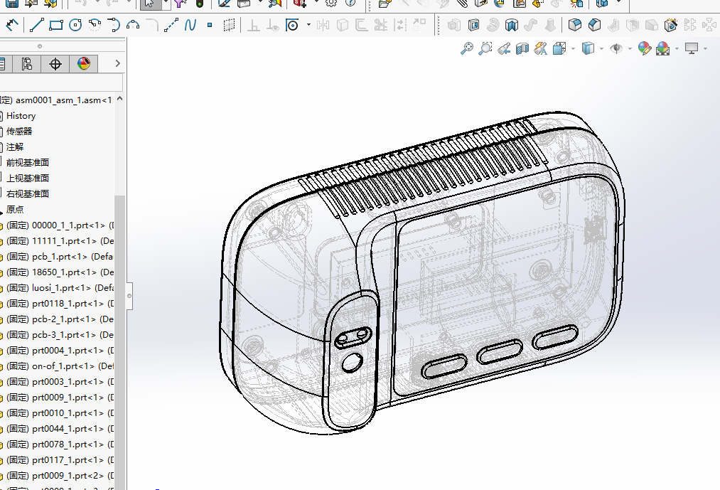
Task: Select the Line sketch tool
Action: tap(36, 26)
